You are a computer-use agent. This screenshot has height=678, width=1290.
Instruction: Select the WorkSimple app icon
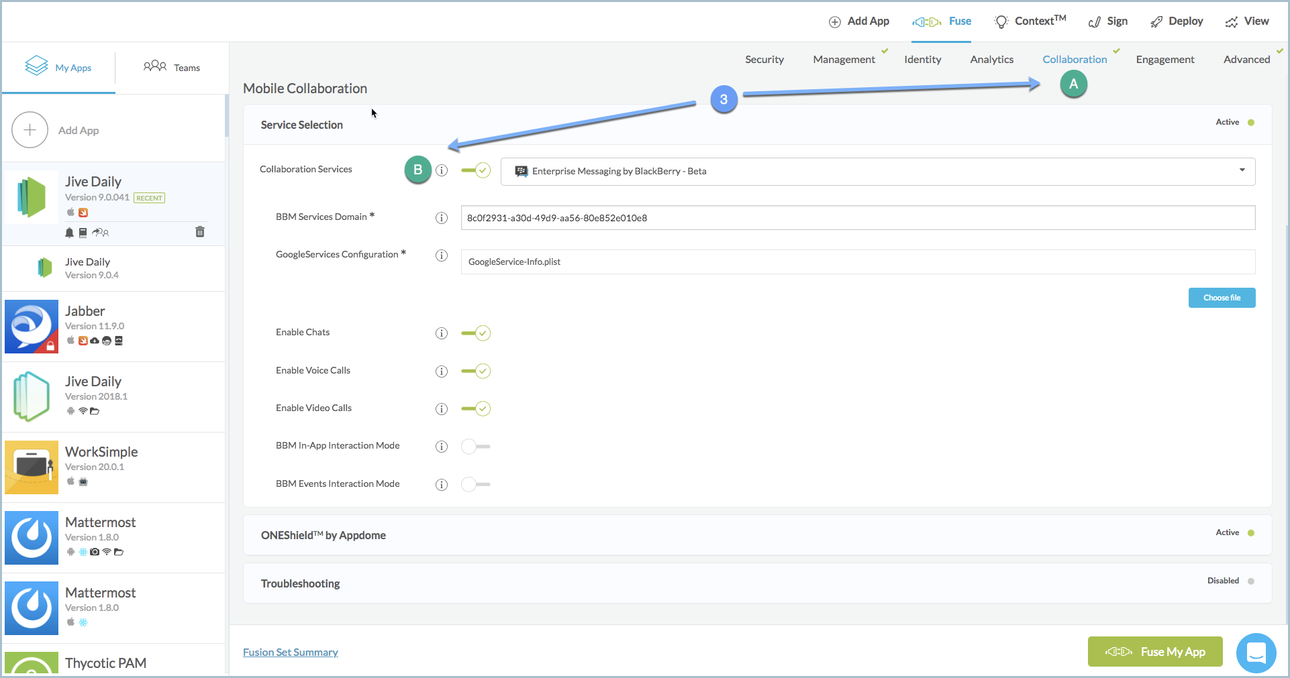(32, 467)
